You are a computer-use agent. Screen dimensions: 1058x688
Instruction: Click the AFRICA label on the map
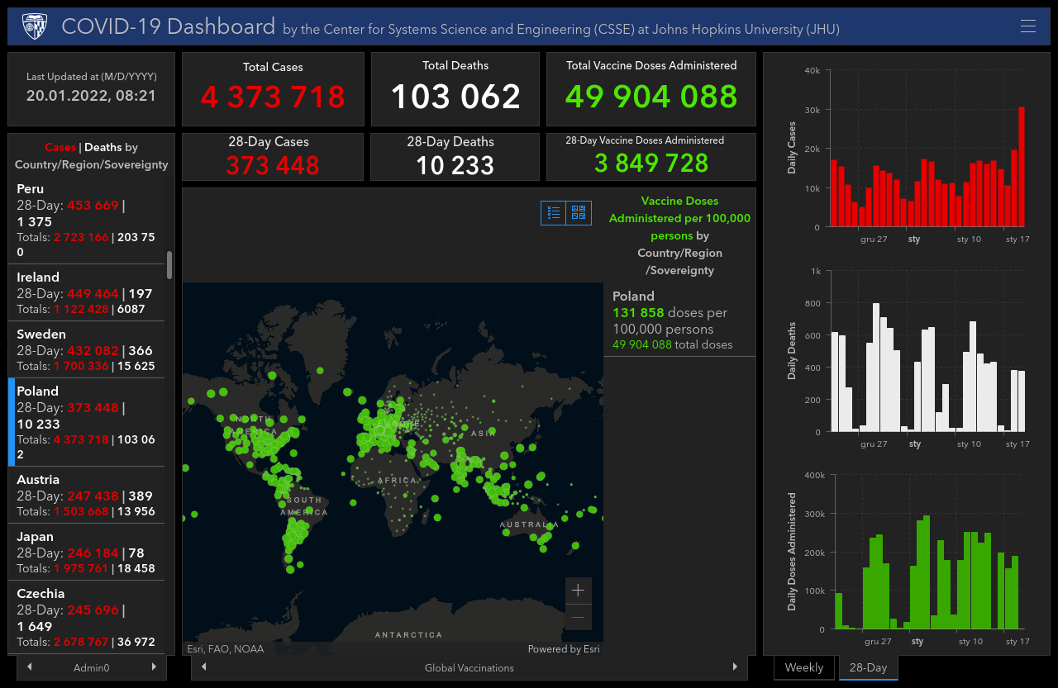398,481
